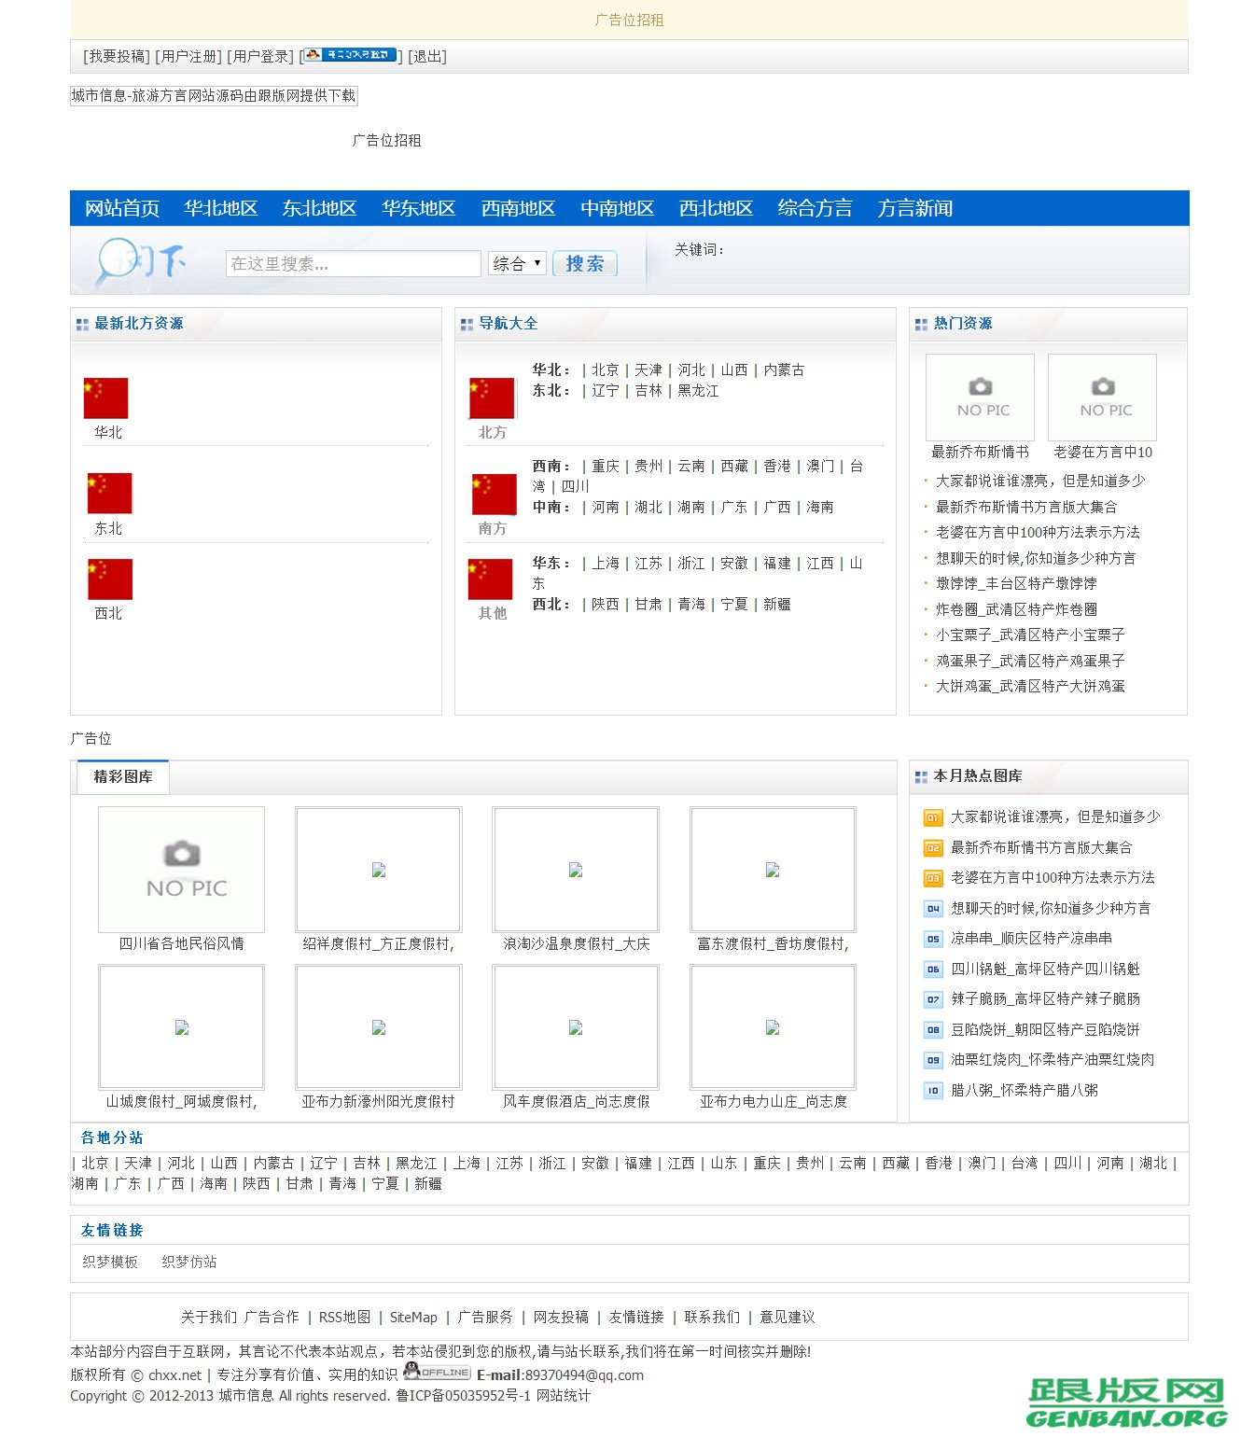The width and height of the screenshot is (1241, 1437).
Task: Click the 01 numbered badge in 本月热点图库
Action: click(x=931, y=817)
